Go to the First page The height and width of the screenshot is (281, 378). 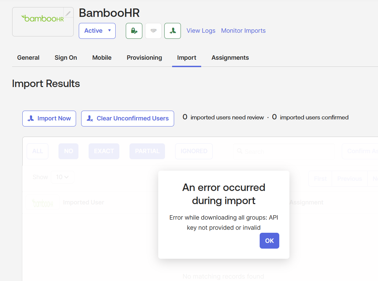click(320, 179)
